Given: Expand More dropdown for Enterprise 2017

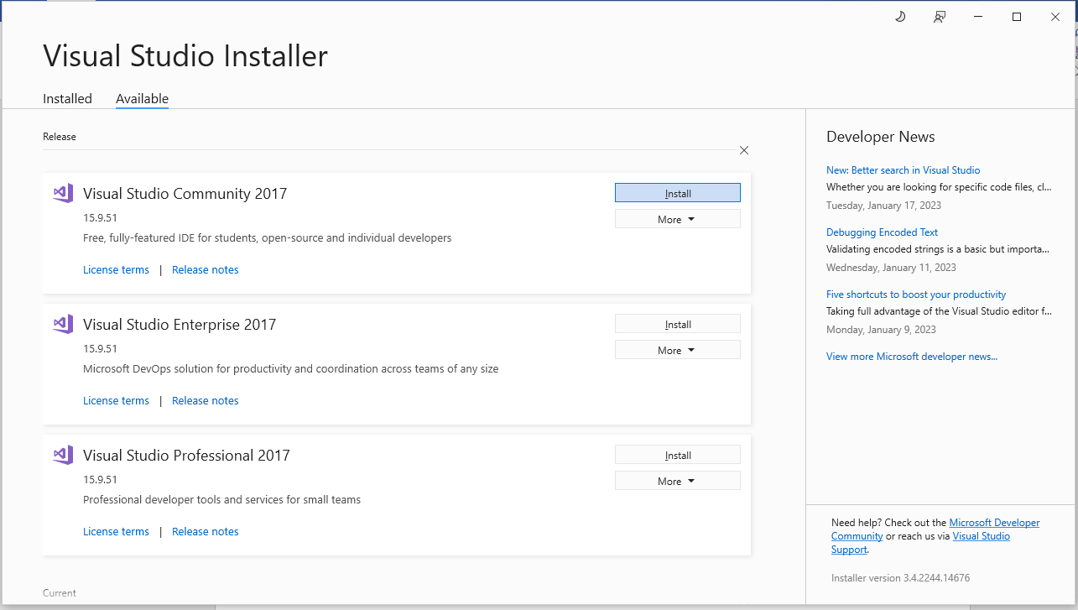Looking at the screenshot, I should pyautogui.click(x=678, y=350).
